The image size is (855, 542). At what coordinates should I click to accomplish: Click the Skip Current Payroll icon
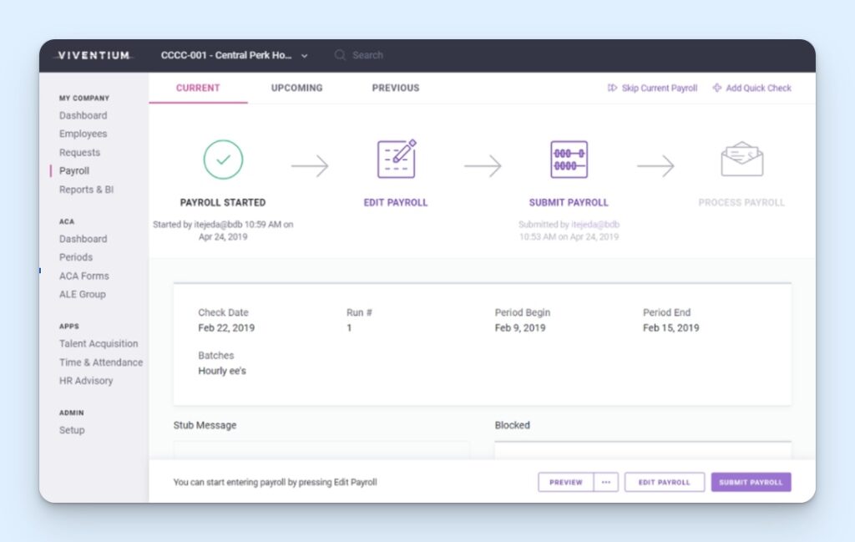(612, 88)
